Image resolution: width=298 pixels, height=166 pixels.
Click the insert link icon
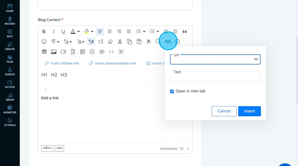(168, 41)
